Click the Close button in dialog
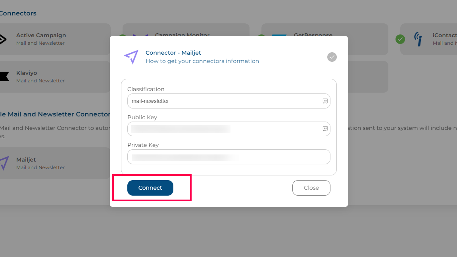The height and width of the screenshot is (257, 457). coord(311,188)
